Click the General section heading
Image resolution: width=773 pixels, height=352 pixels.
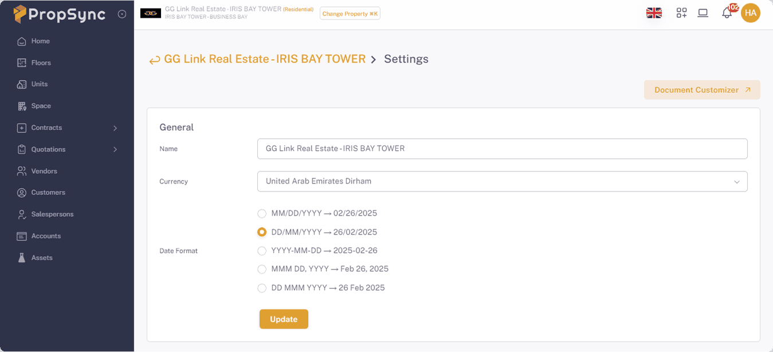tap(176, 127)
